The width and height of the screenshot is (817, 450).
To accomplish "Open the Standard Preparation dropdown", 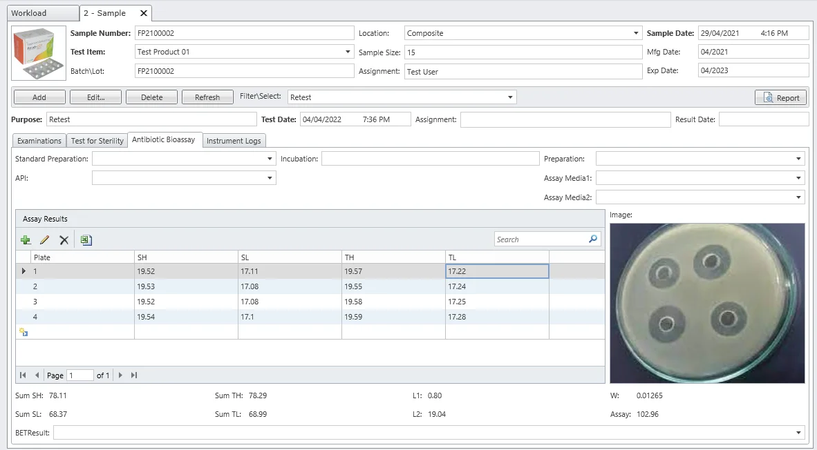I will (x=270, y=159).
